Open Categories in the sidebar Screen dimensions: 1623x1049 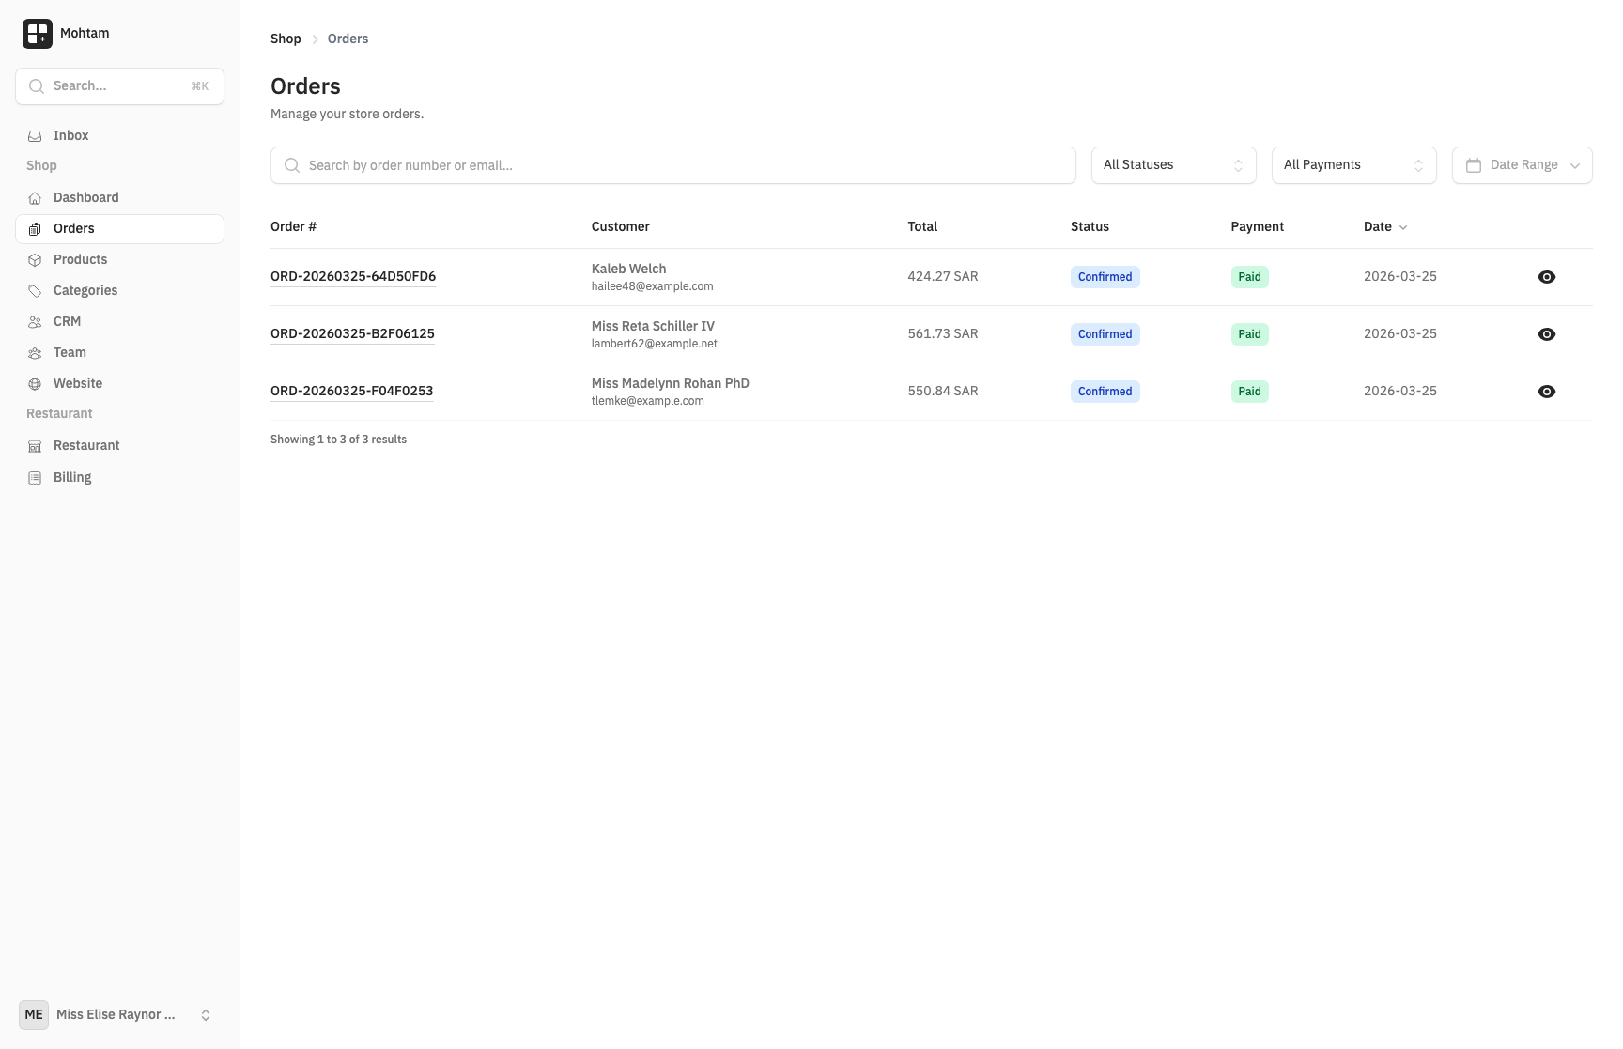click(85, 290)
